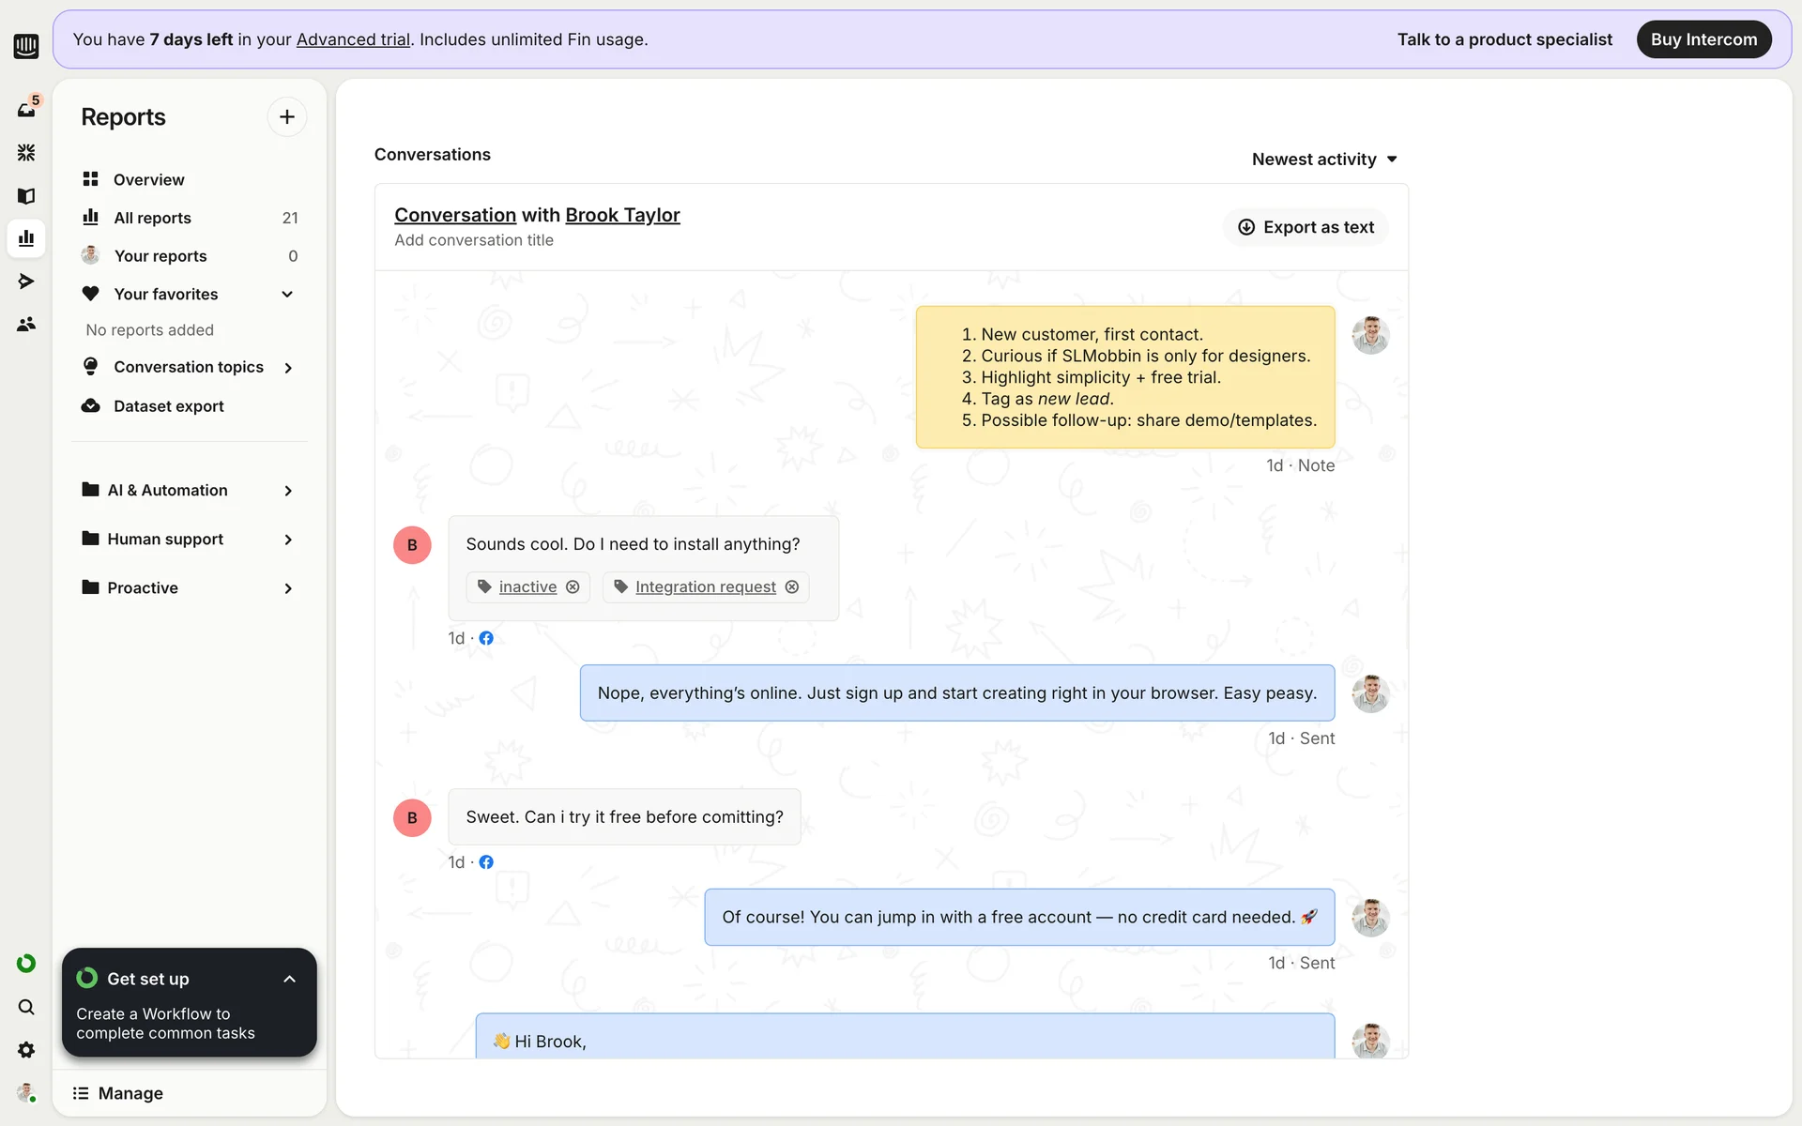Open the Contacts people icon
This screenshot has width=1802, height=1126.
(x=26, y=324)
